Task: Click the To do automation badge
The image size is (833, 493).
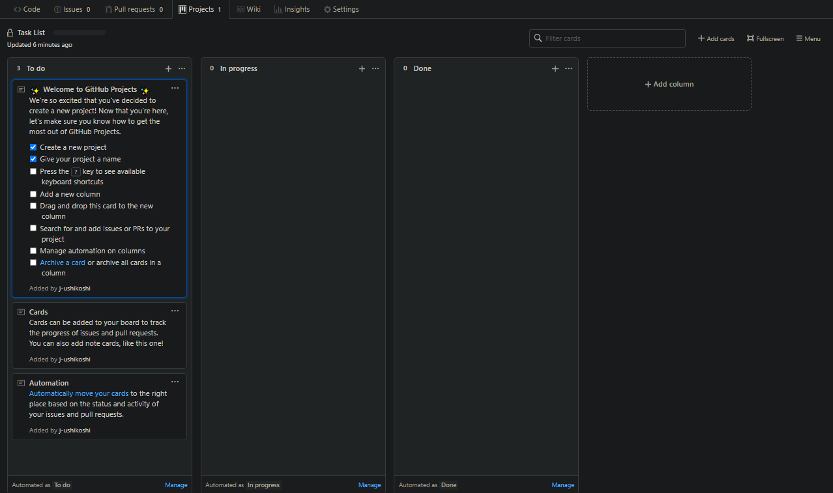Action: click(x=63, y=485)
